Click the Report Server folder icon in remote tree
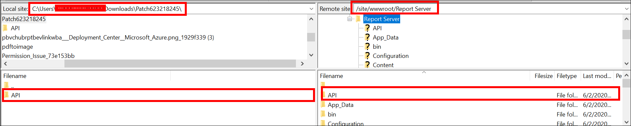This screenshot has height=126, width=631. pyautogui.click(x=358, y=19)
